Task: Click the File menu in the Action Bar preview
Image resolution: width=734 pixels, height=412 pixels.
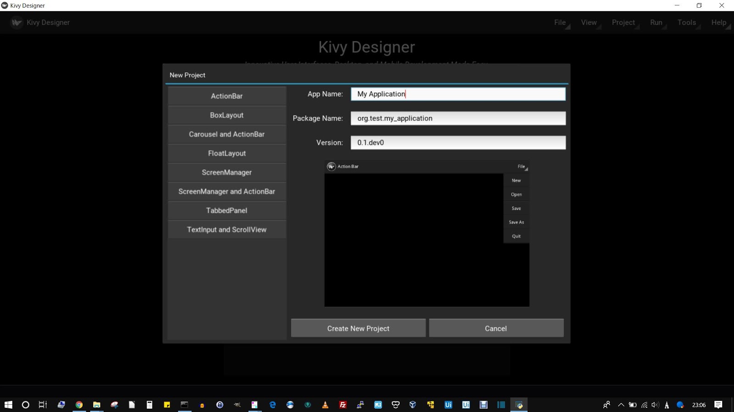Action: click(x=520, y=166)
